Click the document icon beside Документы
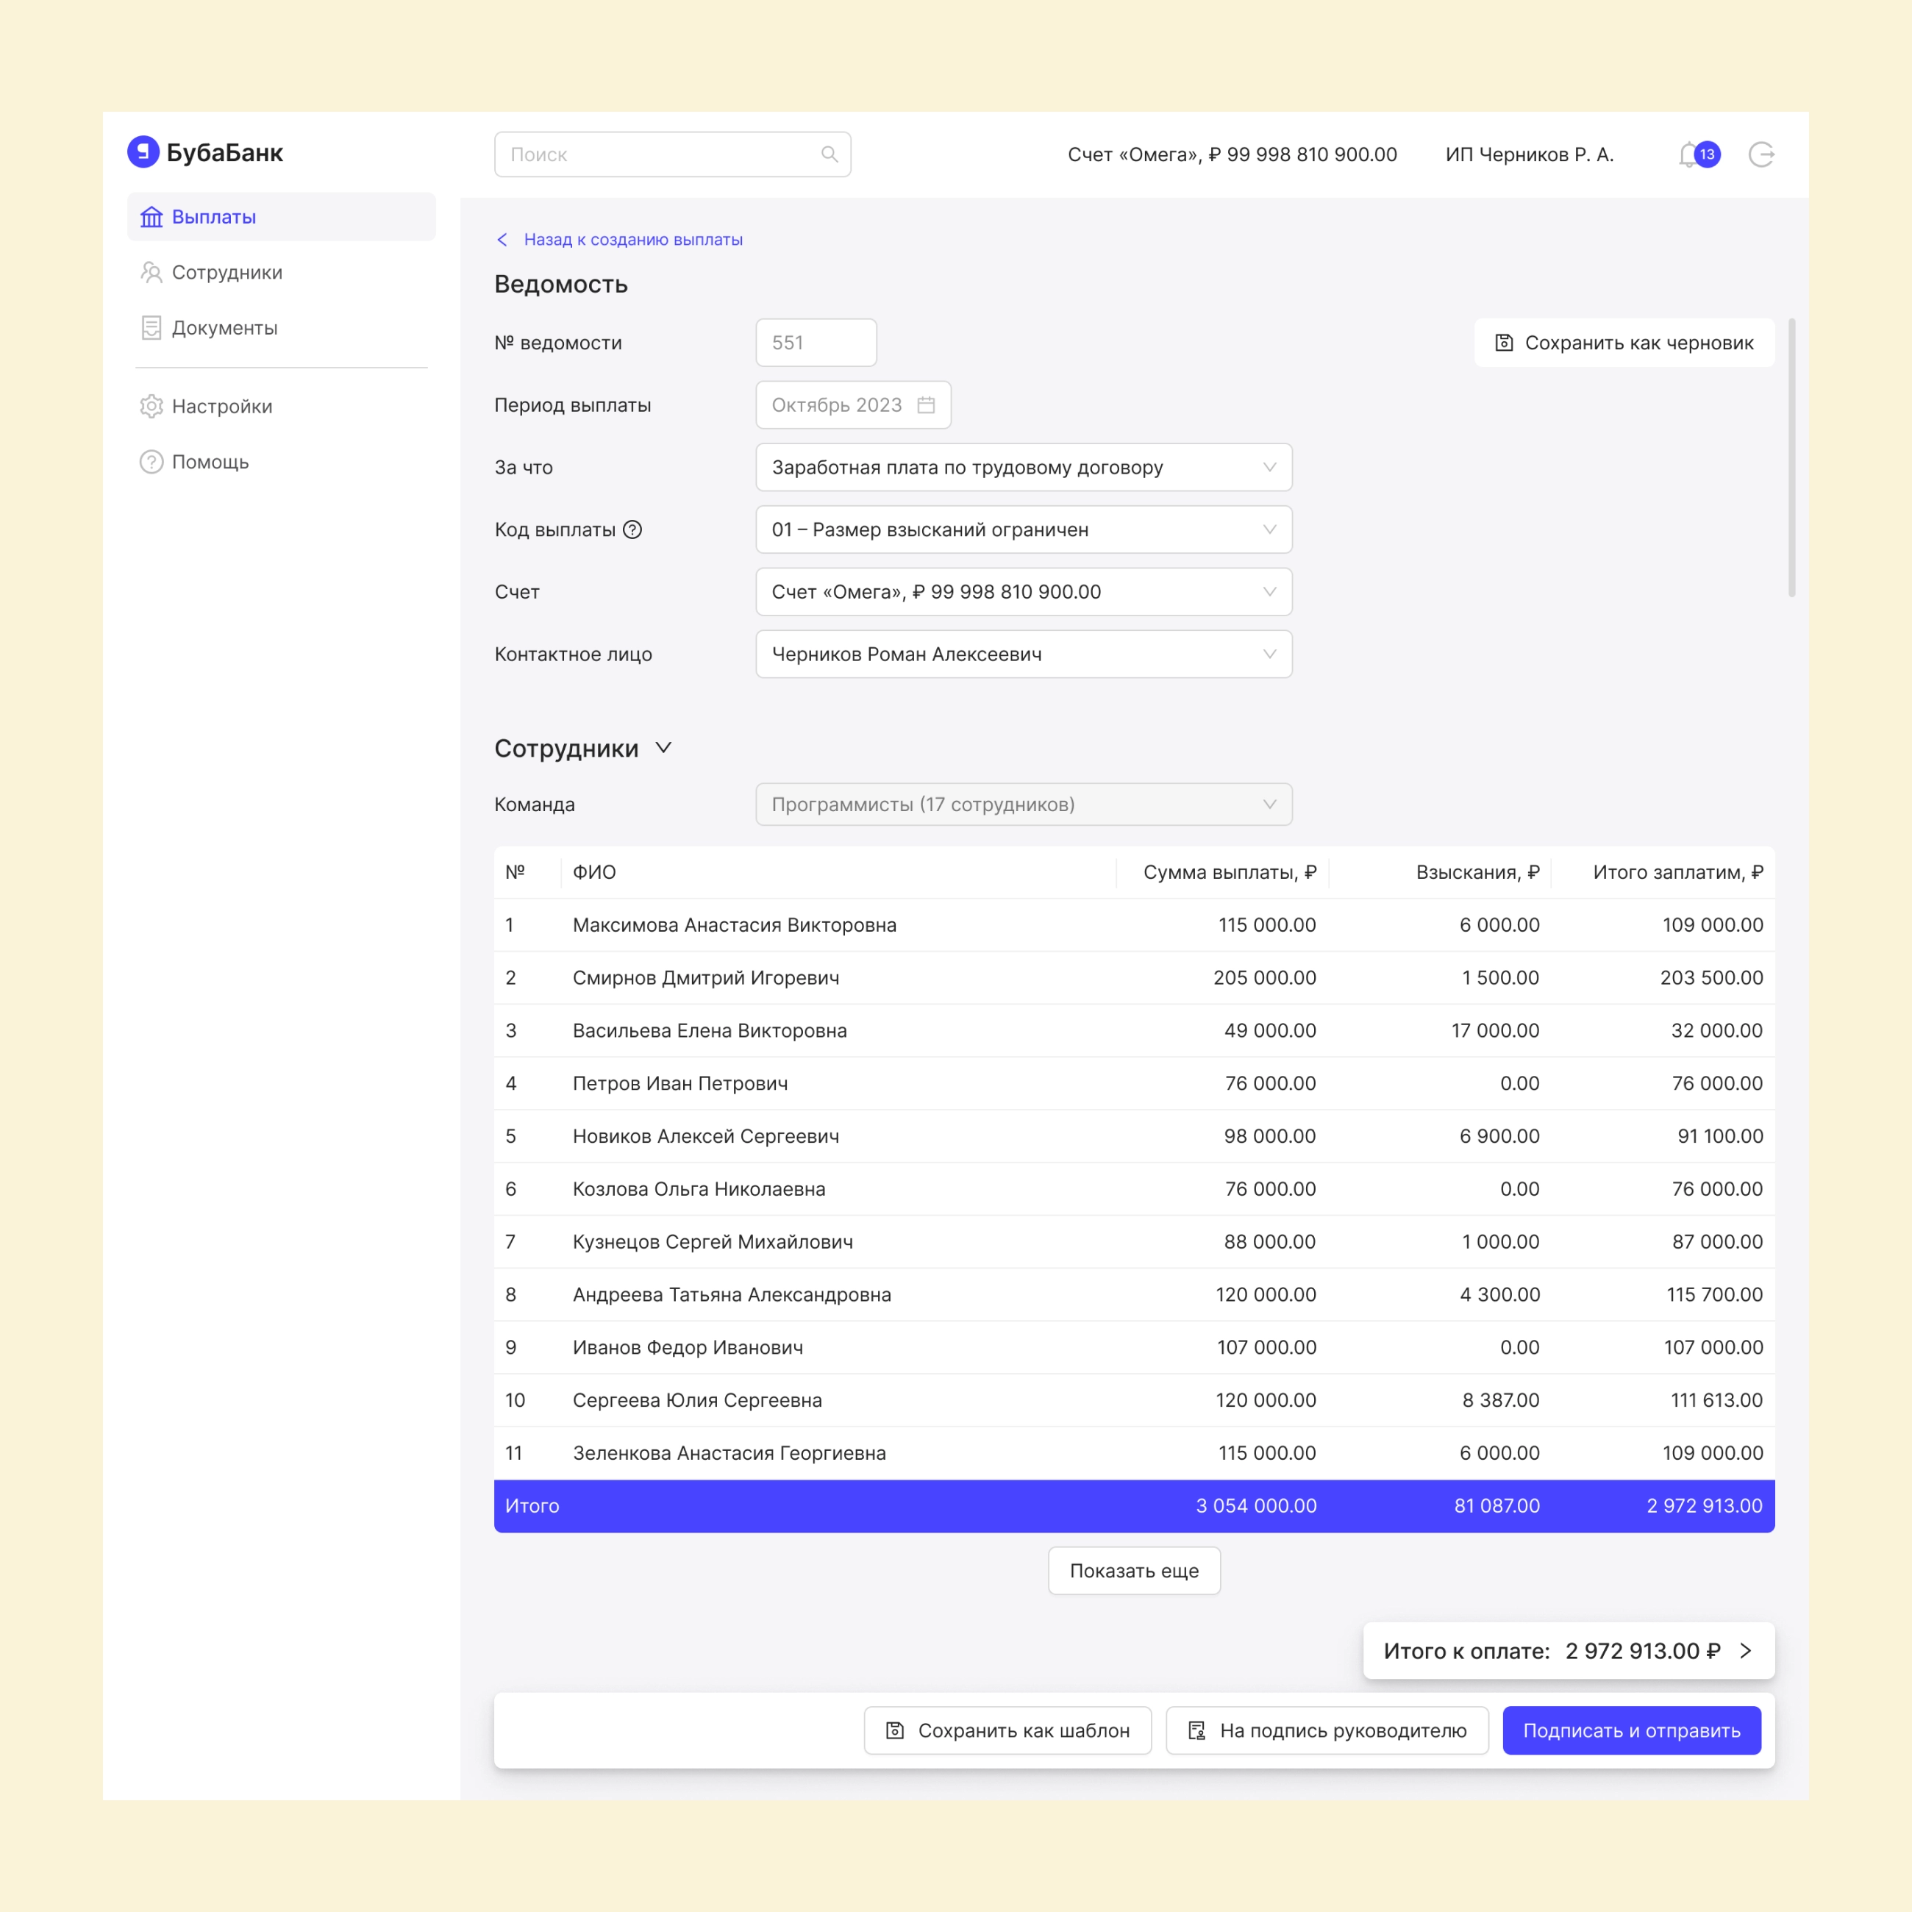Viewport: 1912px width, 1912px height. (151, 327)
